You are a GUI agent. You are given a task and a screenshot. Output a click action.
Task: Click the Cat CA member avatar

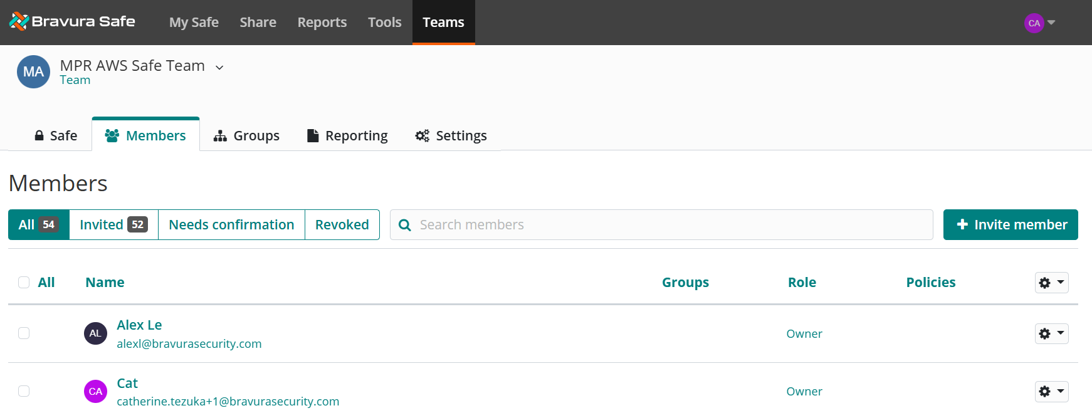[95, 391]
